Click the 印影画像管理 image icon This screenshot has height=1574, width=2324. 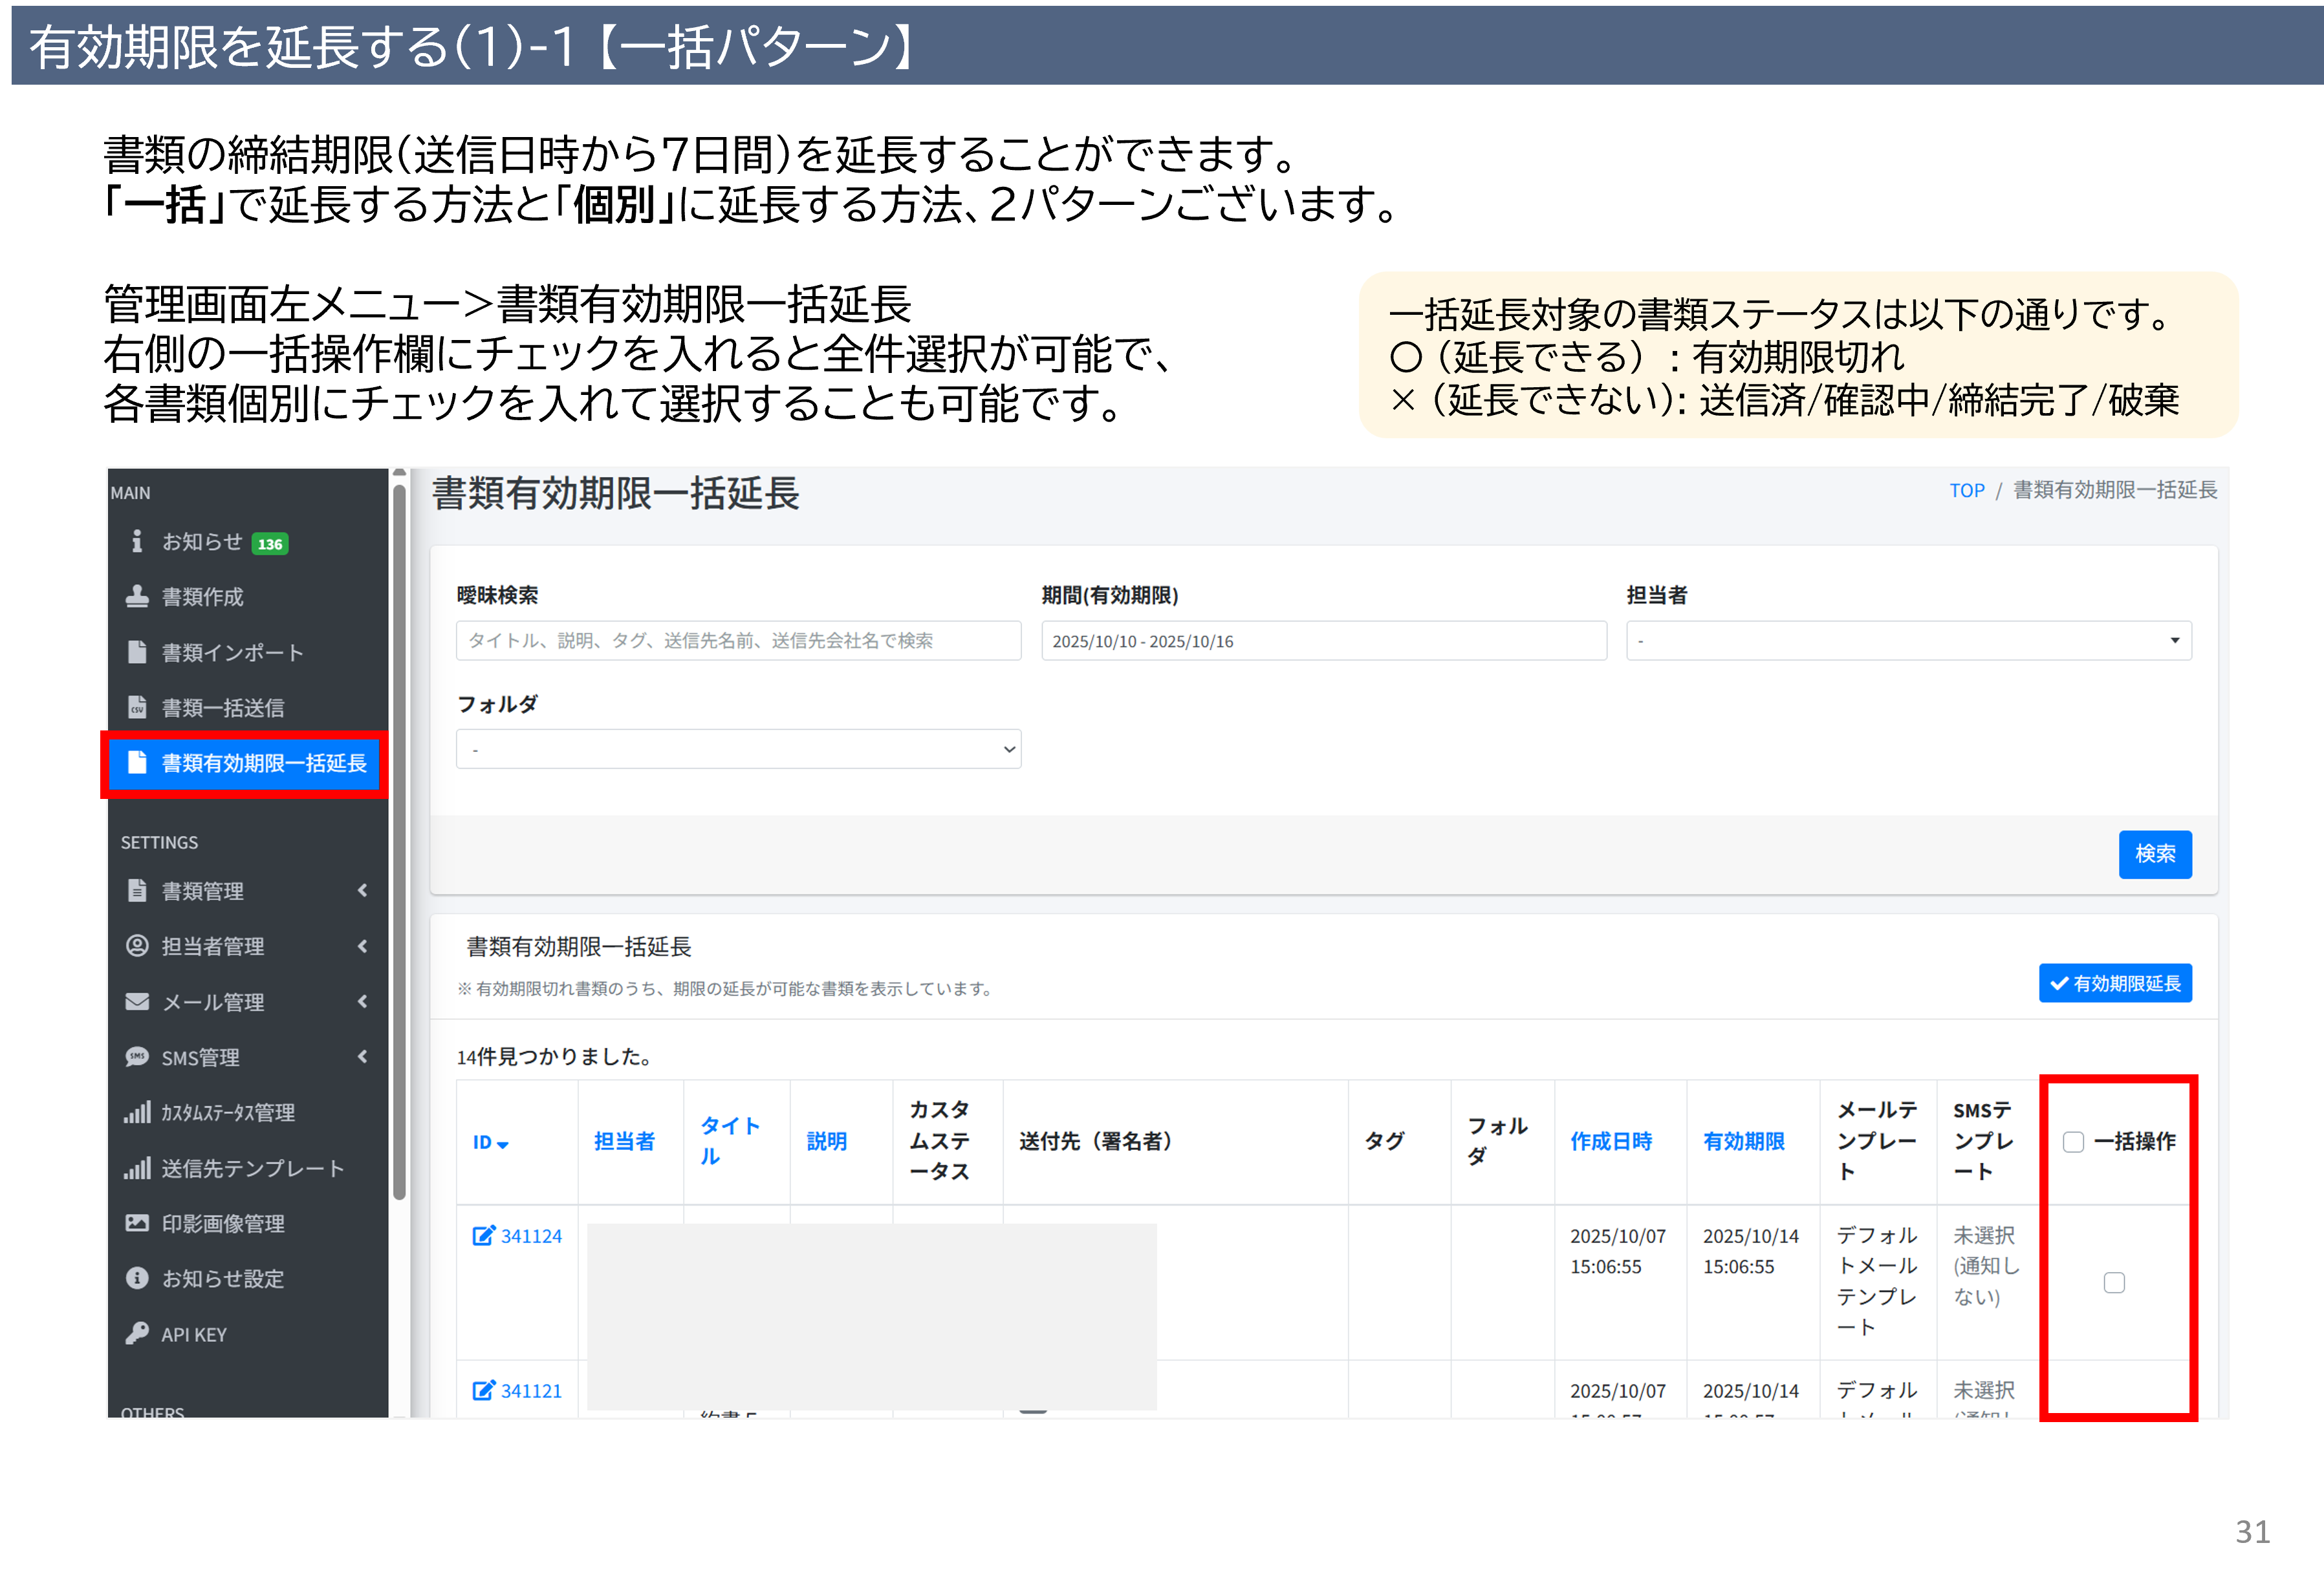click(x=137, y=1223)
